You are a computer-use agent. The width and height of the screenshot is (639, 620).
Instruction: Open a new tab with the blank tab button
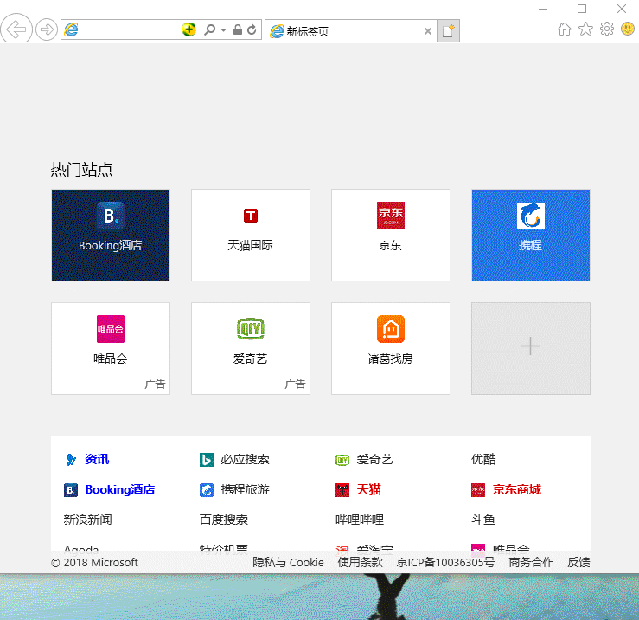coord(448,31)
